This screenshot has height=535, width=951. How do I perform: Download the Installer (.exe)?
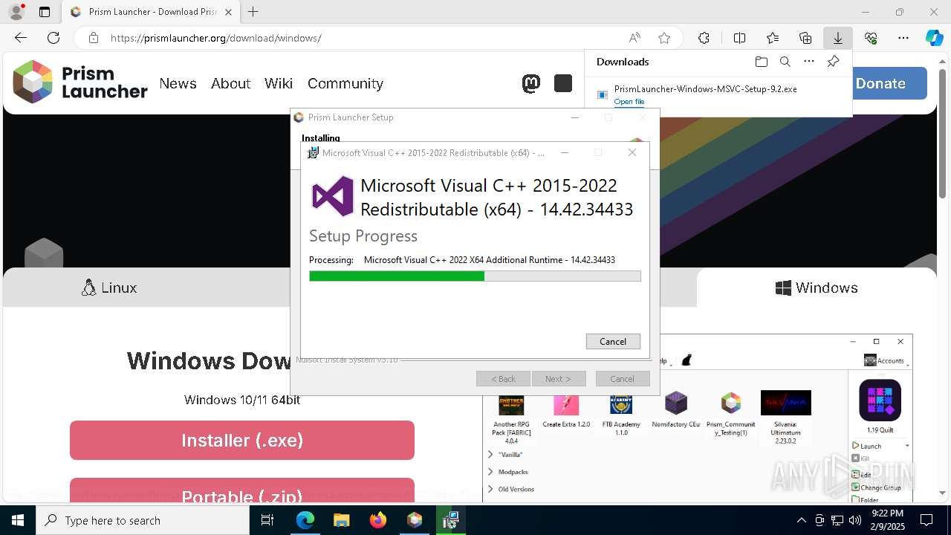242,440
